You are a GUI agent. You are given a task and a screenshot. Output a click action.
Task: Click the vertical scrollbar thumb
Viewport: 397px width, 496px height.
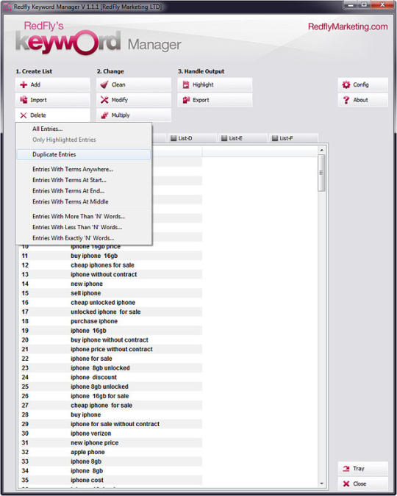(x=321, y=173)
